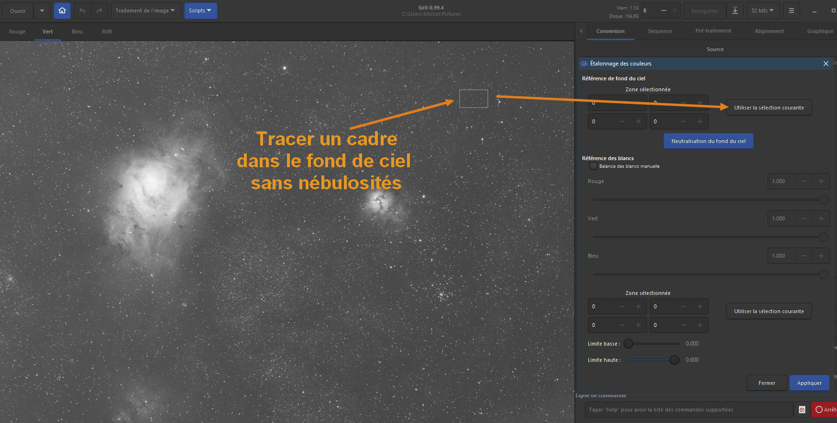The height and width of the screenshot is (423, 837).
Task: Click Neutralisation du fond du ciel
Action: point(708,141)
